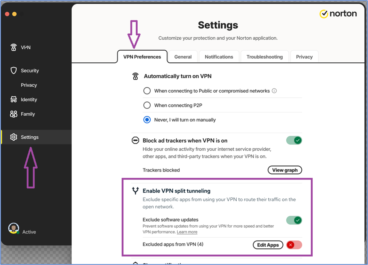This screenshot has height=265, width=368.
Task: Open the Privacy settings tab
Action: coord(304,57)
